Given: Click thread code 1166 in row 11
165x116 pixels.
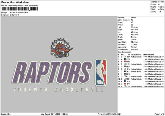Looking at the screenshot, I should click(x=145, y=82).
